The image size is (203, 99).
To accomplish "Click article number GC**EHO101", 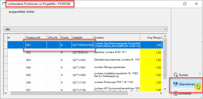I will tap(82, 52).
